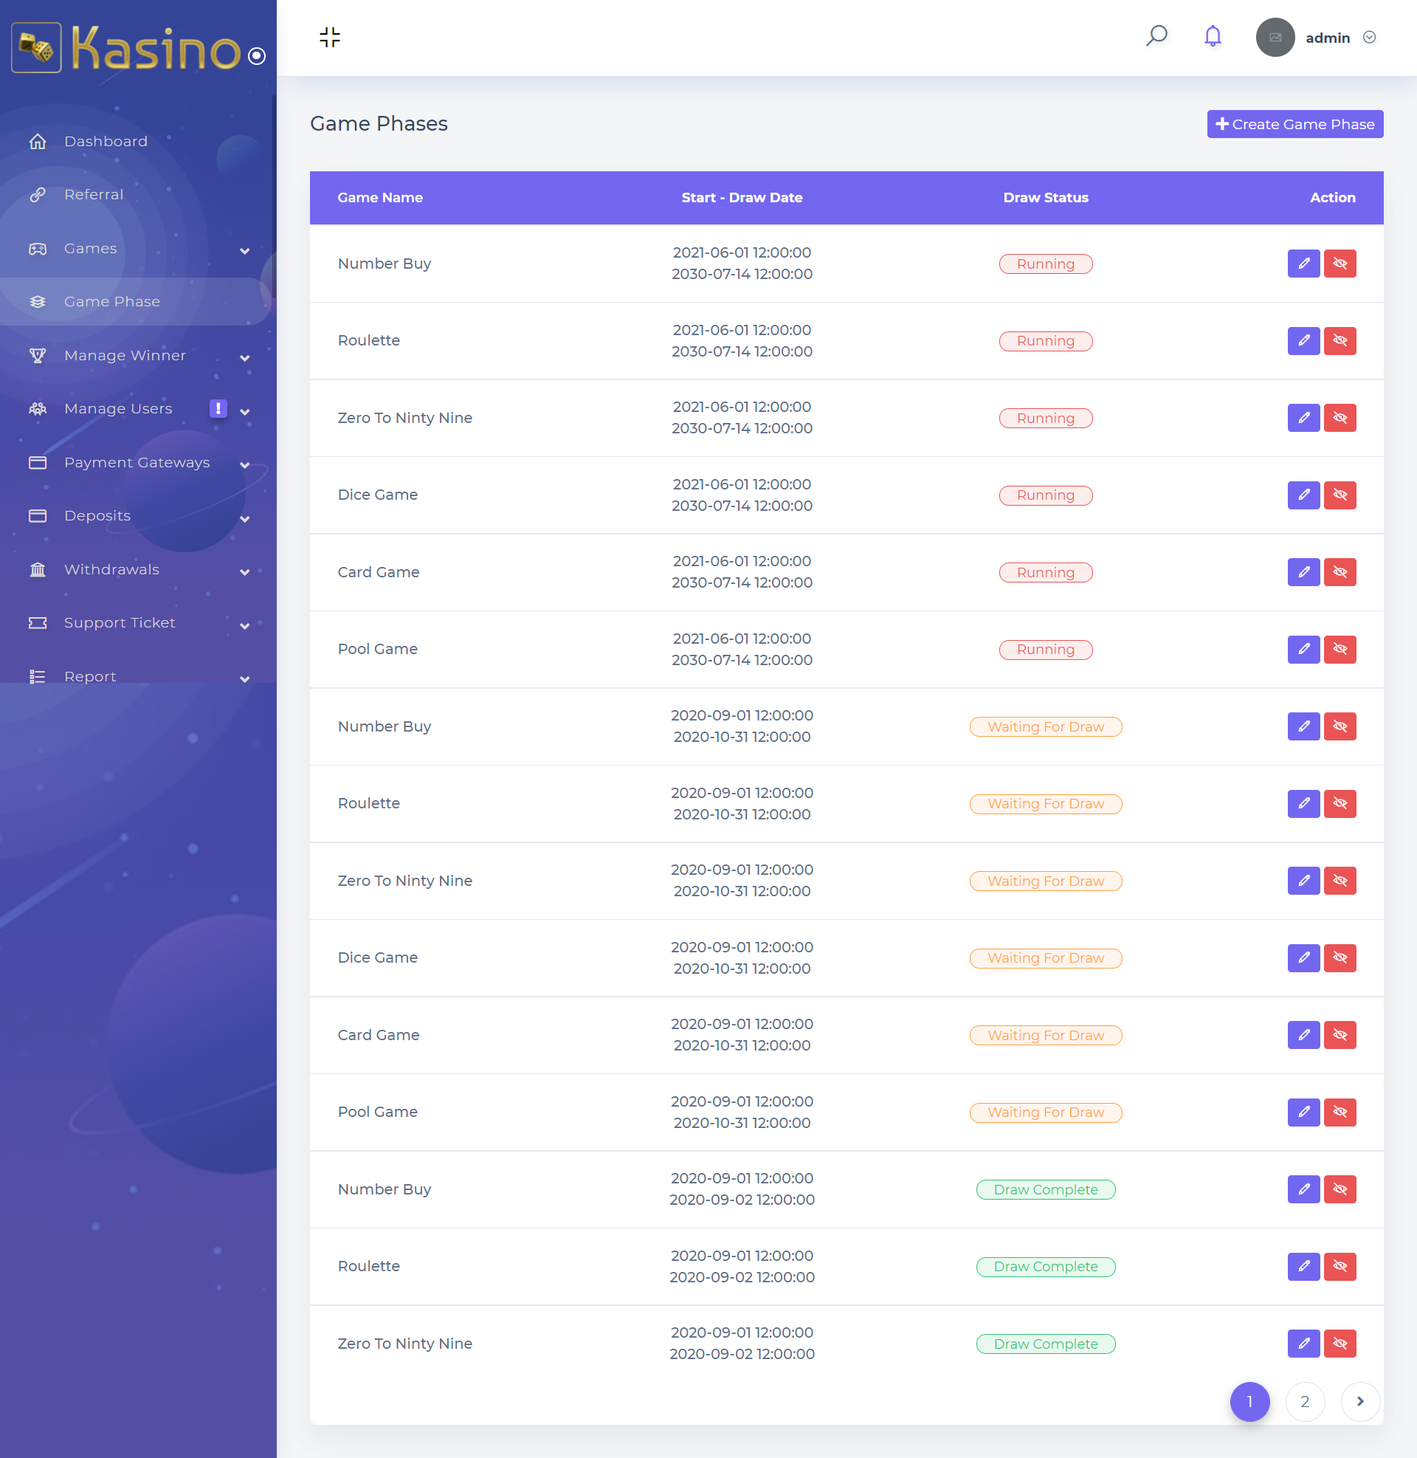Go to page 2 of game phases
This screenshot has width=1417, height=1458.
point(1306,1401)
